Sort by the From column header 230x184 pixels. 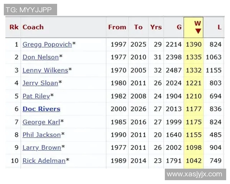click(x=117, y=27)
